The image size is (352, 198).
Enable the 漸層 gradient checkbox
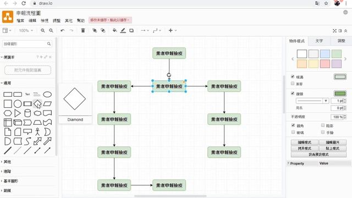pyautogui.click(x=293, y=84)
